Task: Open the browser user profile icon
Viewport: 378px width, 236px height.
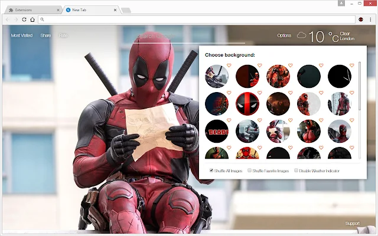Action: 341,4
